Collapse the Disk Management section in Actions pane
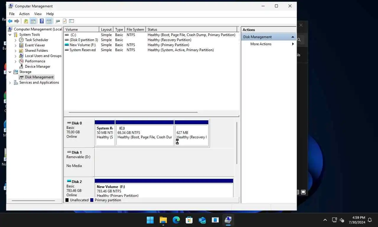Viewport: 378px width, 227px height. click(293, 37)
